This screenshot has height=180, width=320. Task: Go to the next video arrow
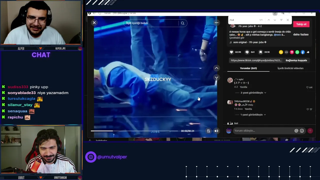tap(216, 77)
